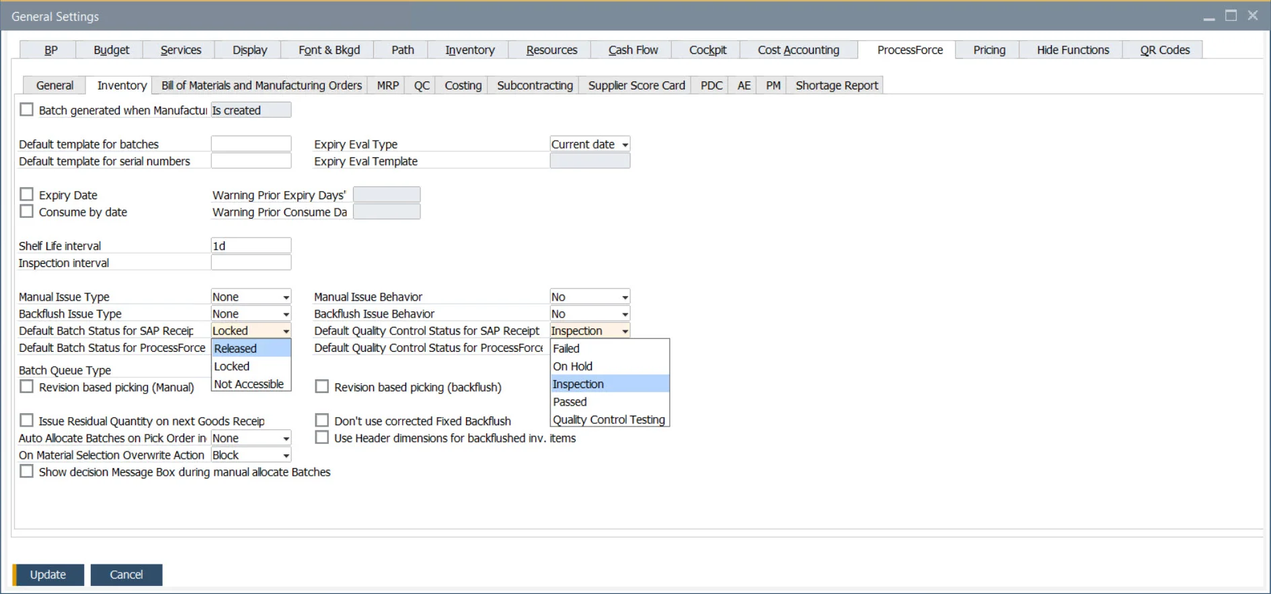Open the Subcontracting sub-tab
Screen dimensions: 1271x594
click(x=535, y=85)
